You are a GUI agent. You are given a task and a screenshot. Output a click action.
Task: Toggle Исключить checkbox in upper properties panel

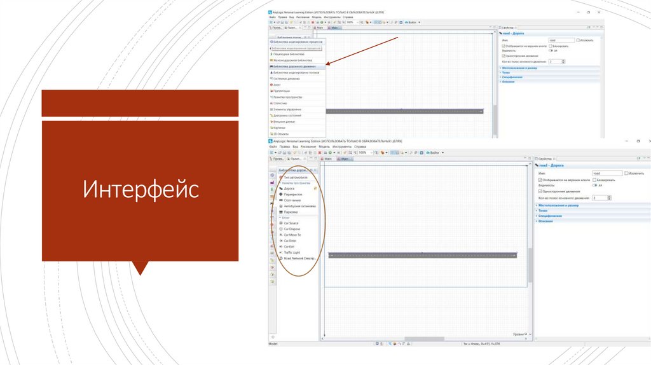pos(578,40)
